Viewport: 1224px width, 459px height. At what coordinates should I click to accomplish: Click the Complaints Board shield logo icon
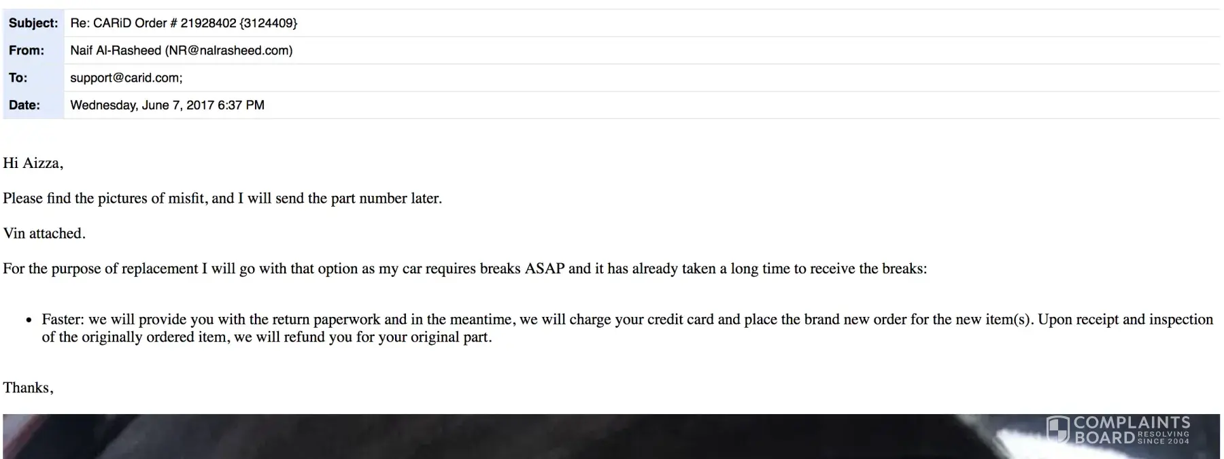click(1058, 429)
